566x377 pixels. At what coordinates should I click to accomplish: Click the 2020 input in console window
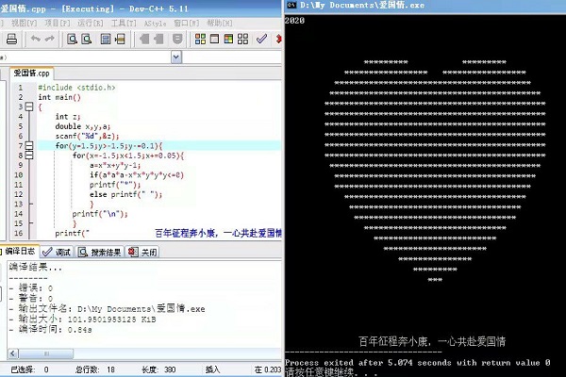click(x=294, y=20)
